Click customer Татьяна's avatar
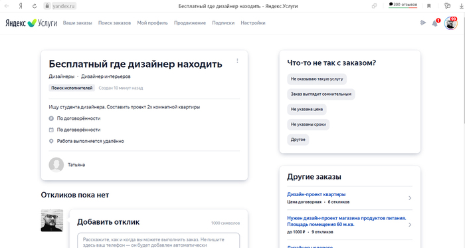 tap(56, 165)
